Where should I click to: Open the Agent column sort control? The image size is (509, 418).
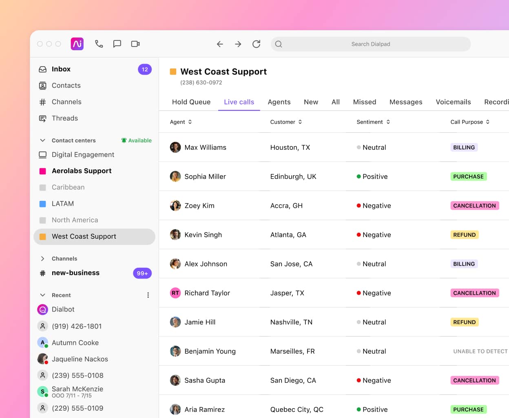click(x=190, y=122)
